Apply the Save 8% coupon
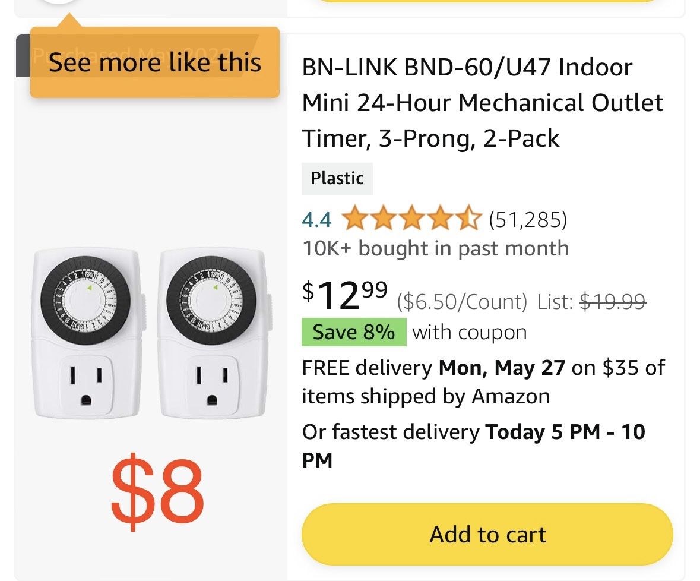Image resolution: width=700 pixels, height=581 pixels. pyautogui.click(x=354, y=332)
